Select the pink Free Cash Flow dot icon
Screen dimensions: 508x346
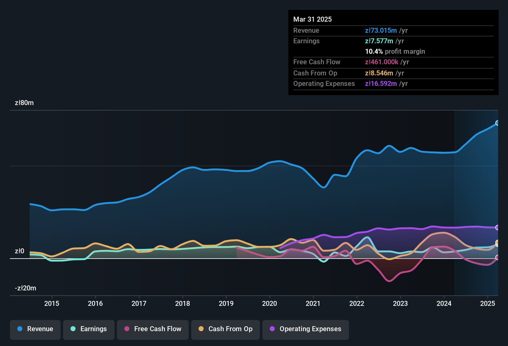(x=127, y=329)
